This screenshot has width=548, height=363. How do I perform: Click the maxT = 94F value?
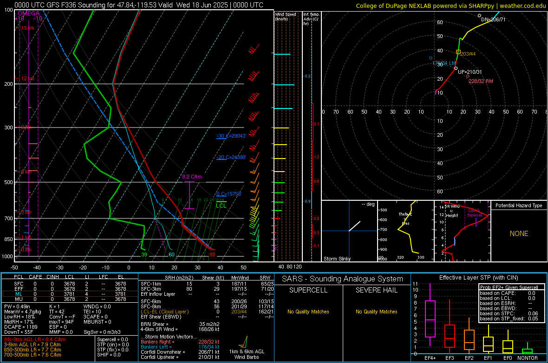[x=61, y=322]
